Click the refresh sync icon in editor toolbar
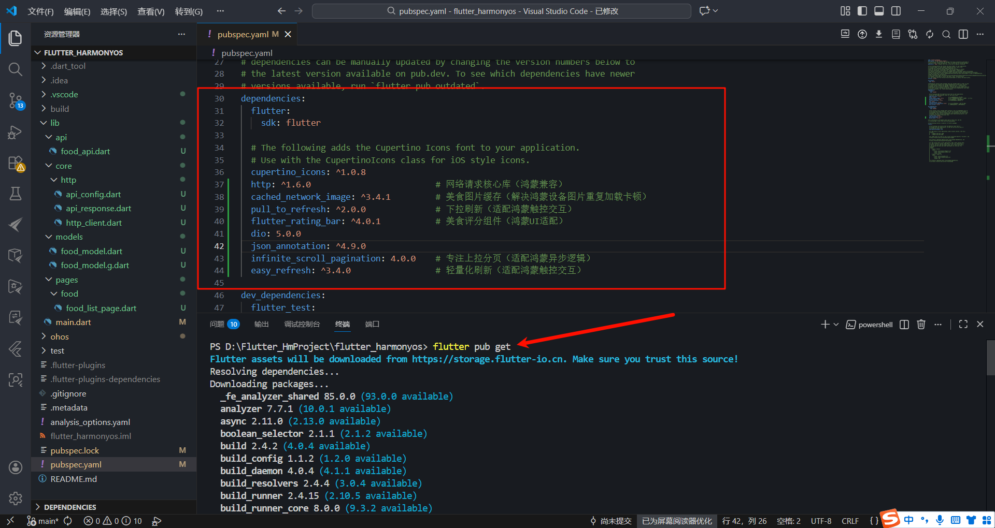The width and height of the screenshot is (995, 528). [x=930, y=34]
